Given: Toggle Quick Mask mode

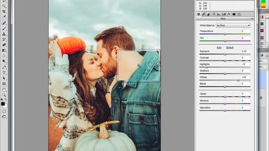Looking at the screenshot, I should point(4,111).
